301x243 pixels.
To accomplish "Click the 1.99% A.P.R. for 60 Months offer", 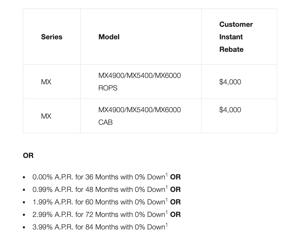I will tap(98, 202).
